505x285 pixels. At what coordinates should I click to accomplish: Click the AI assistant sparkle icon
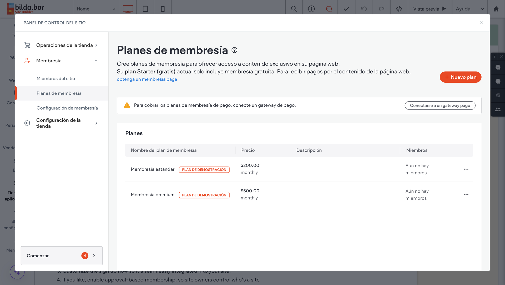17,273
